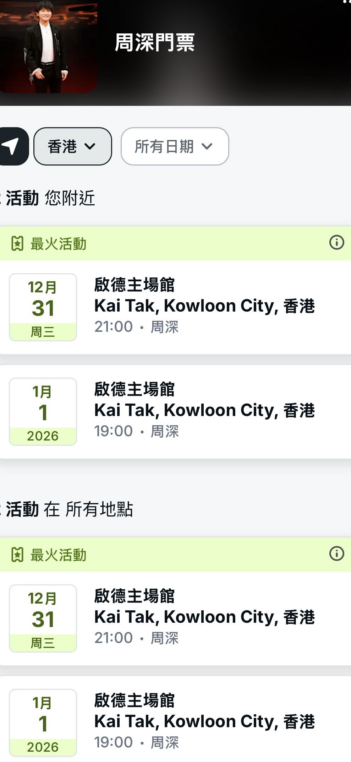
Task: Select all-locations Dec 31 啟德主場館 event
Action: pyautogui.click(x=204, y=617)
